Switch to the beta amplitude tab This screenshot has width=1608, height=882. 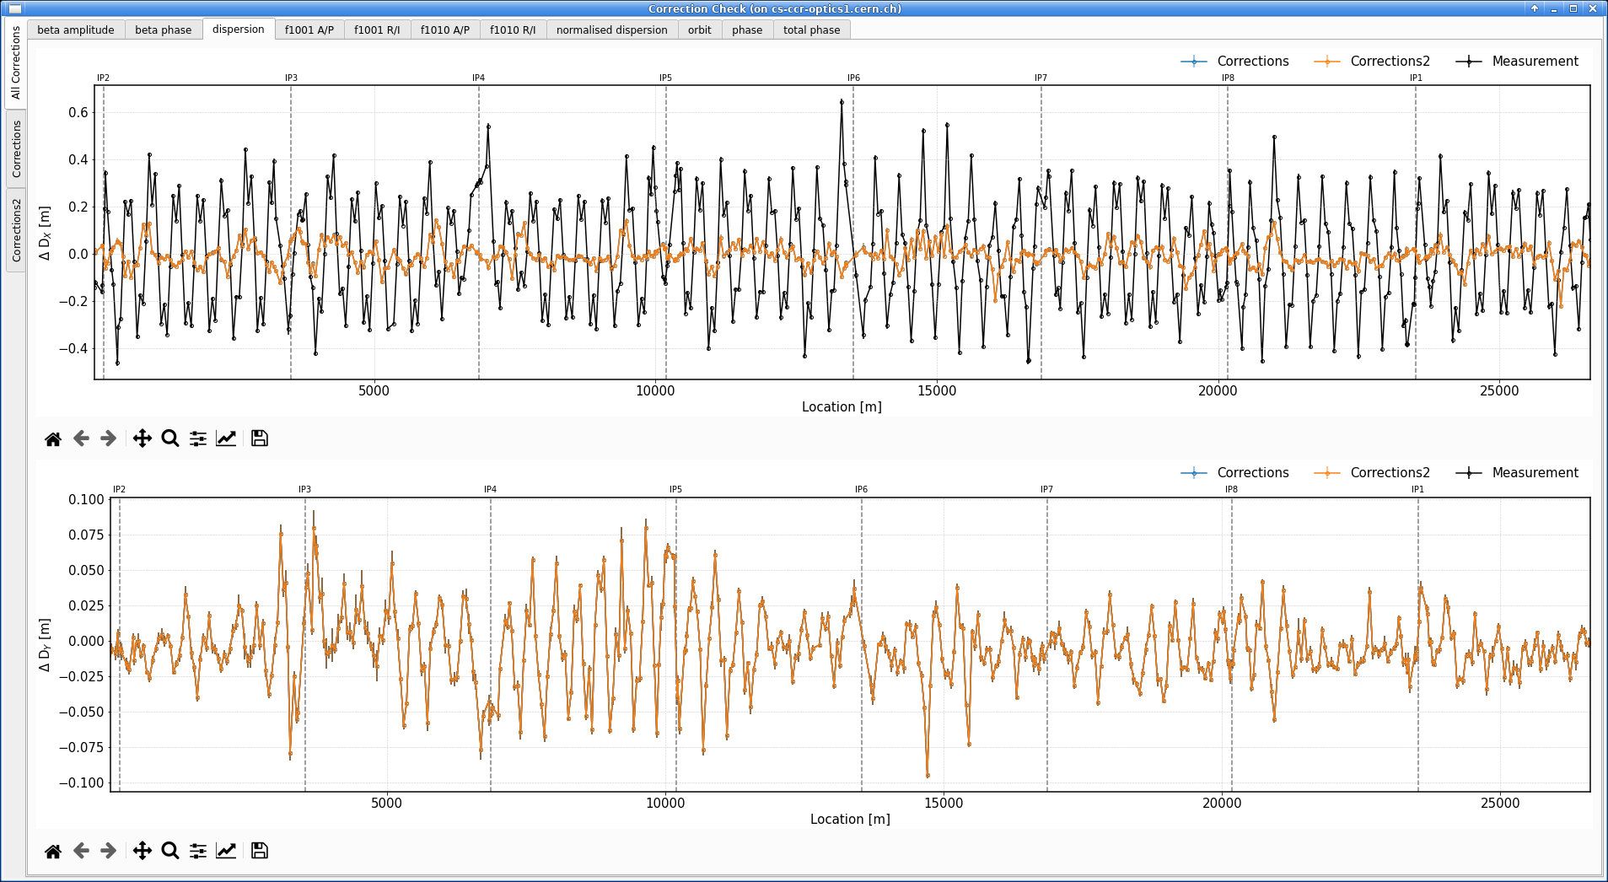coord(76,30)
